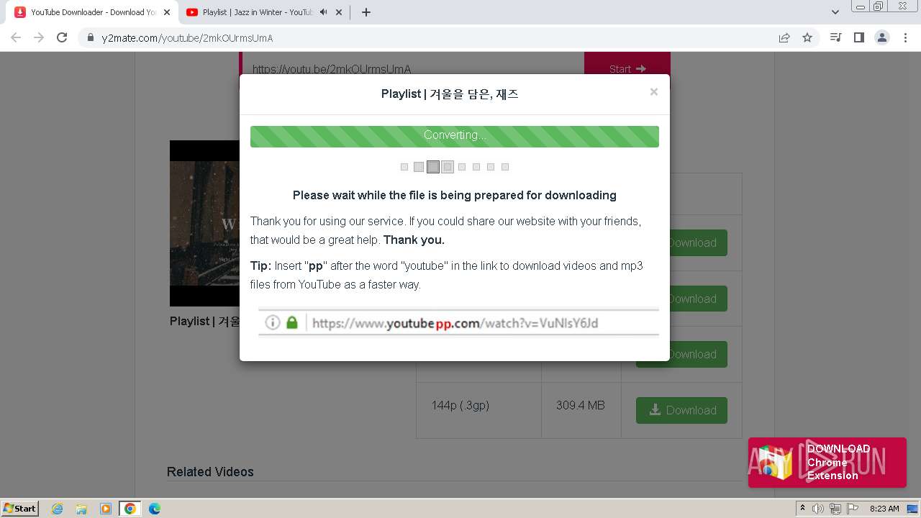Show hidden system tray icons
The image size is (921, 518).
(802, 508)
